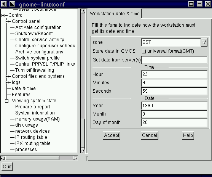Click the title bar diagonal-arrow icon
Screen dimensions: 212x177
[x=12, y=4]
